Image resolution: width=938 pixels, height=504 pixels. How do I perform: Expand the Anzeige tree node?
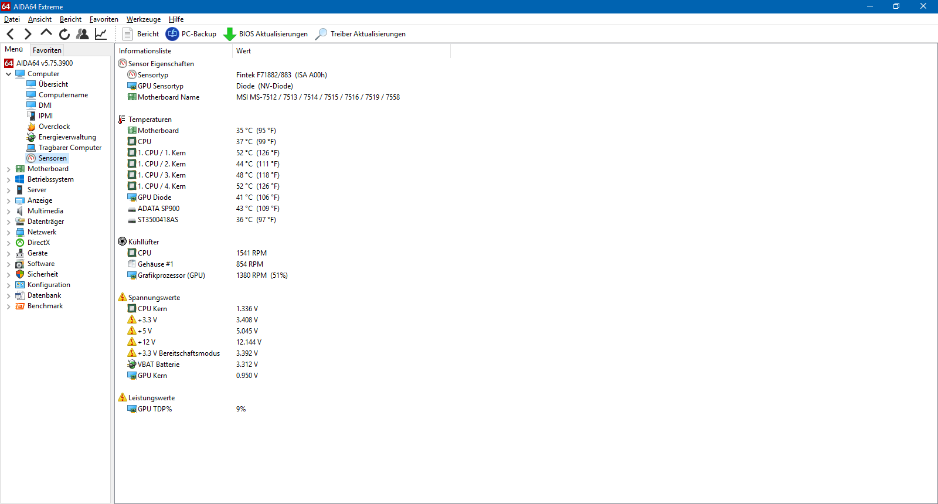(8, 200)
